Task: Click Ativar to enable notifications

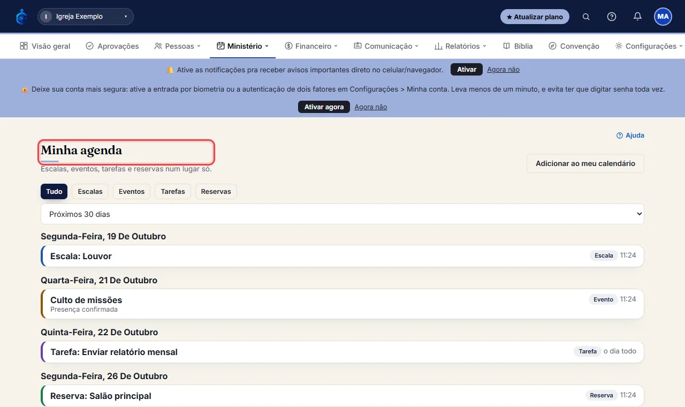Action: coord(467,70)
